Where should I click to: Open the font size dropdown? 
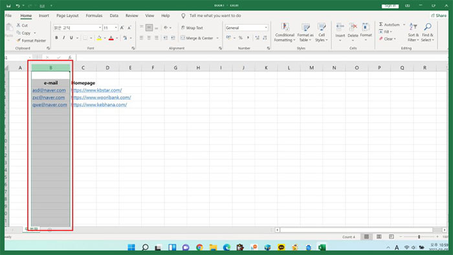pos(116,28)
